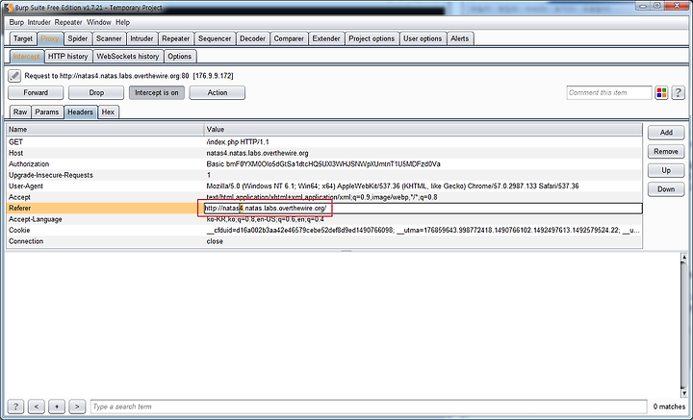Switch to the Sequencer tab
The image size is (693, 420).
coord(215,38)
